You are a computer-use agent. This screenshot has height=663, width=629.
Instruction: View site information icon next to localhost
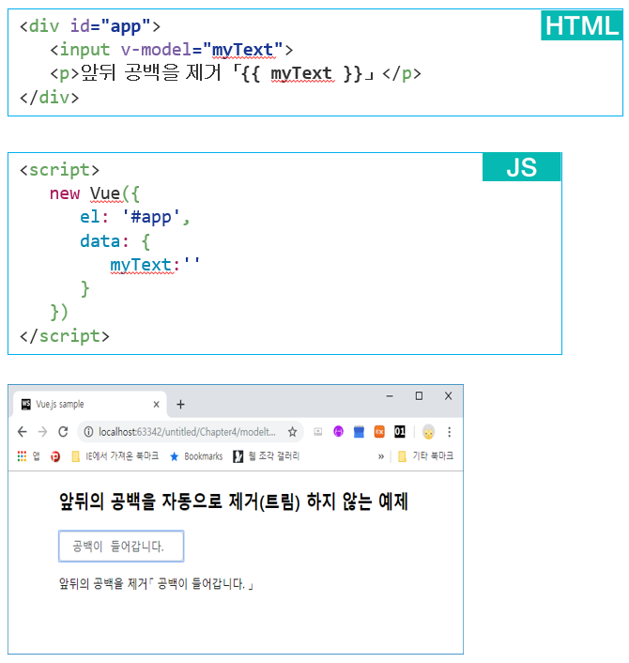(88, 432)
